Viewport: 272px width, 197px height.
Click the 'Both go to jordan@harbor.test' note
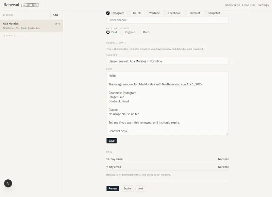(x=138, y=175)
